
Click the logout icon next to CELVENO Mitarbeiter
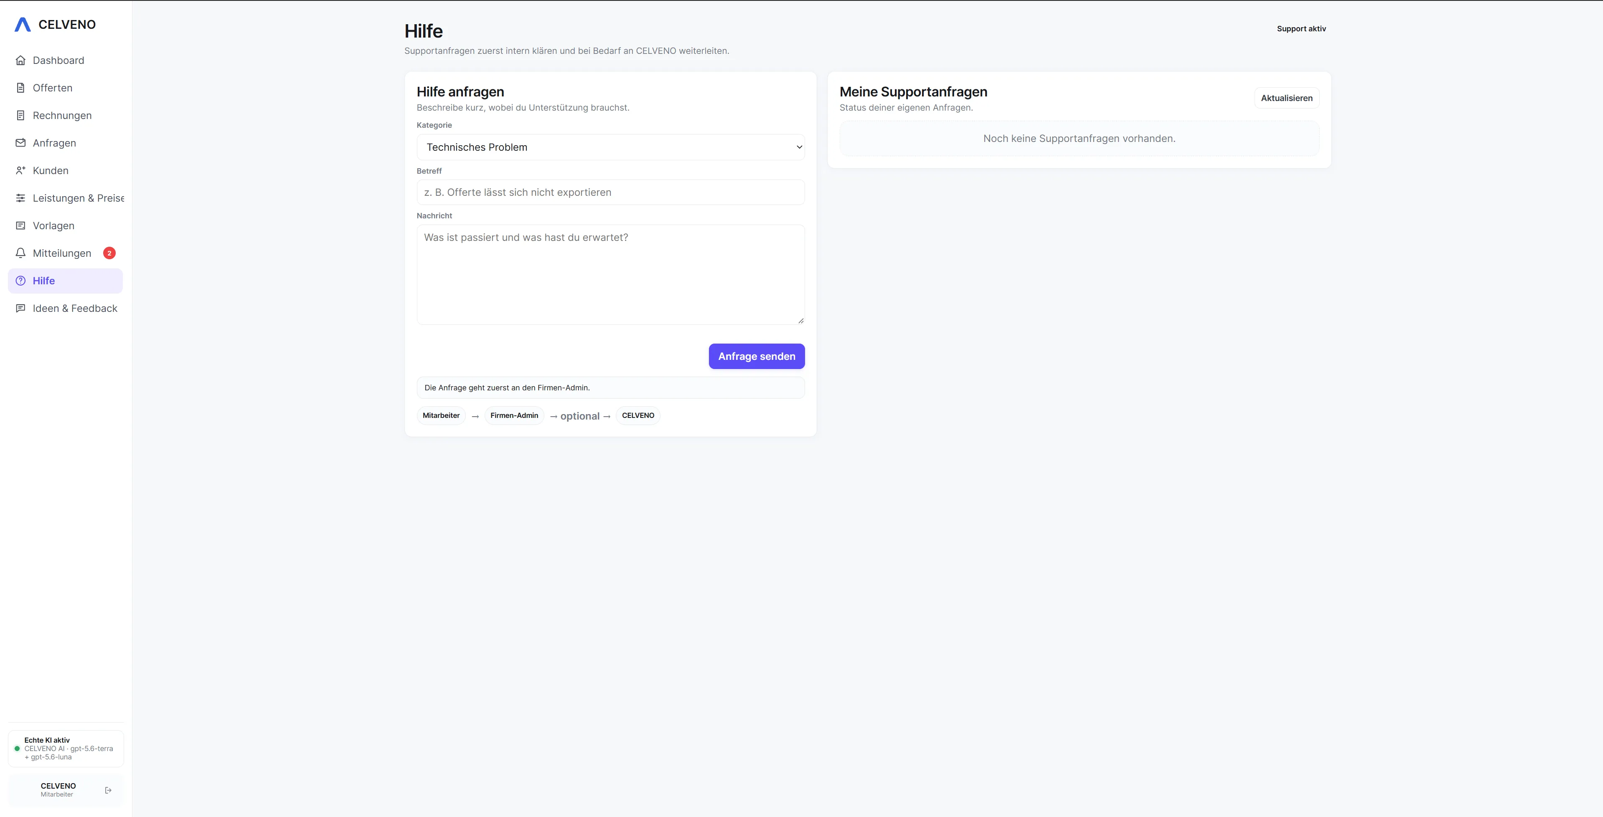coord(108,790)
